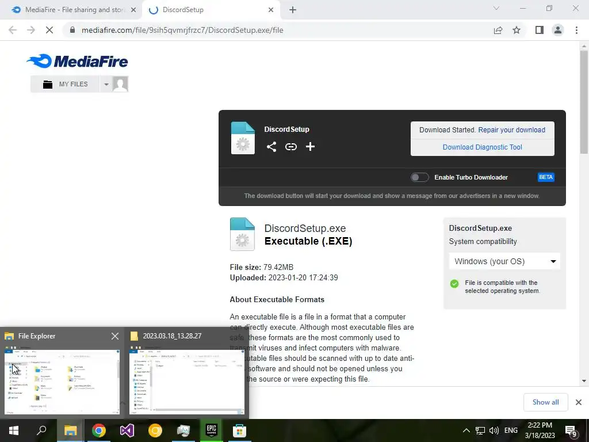Click the DiscordSetup.exe executable file icon

[242, 234]
